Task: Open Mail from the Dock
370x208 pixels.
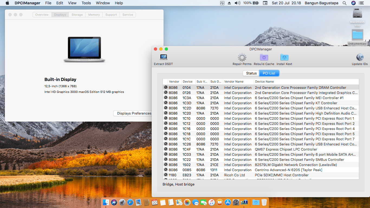Action: point(138,202)
